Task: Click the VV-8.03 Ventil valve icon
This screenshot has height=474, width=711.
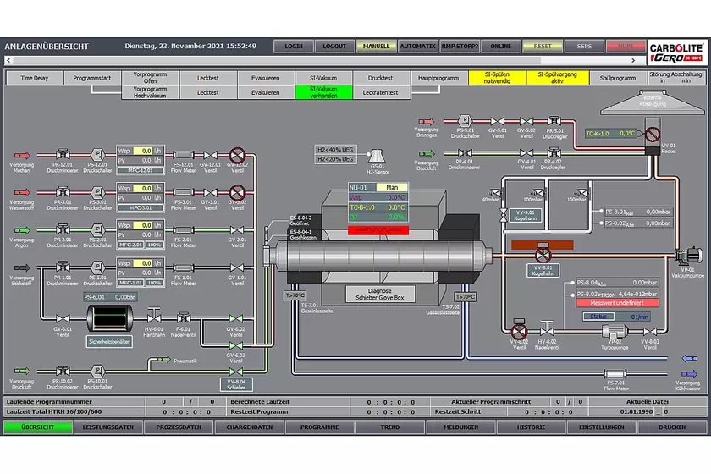Action: point(649,332)
